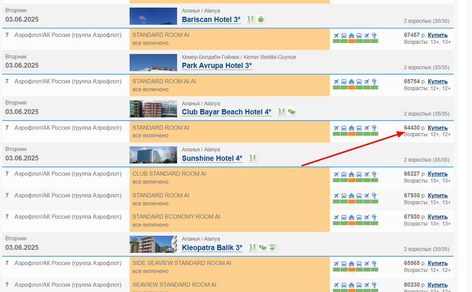Open Bariscan Hotel photo thumbnail
This screenshot has height=292, width=472.
(x=153, y=16)
